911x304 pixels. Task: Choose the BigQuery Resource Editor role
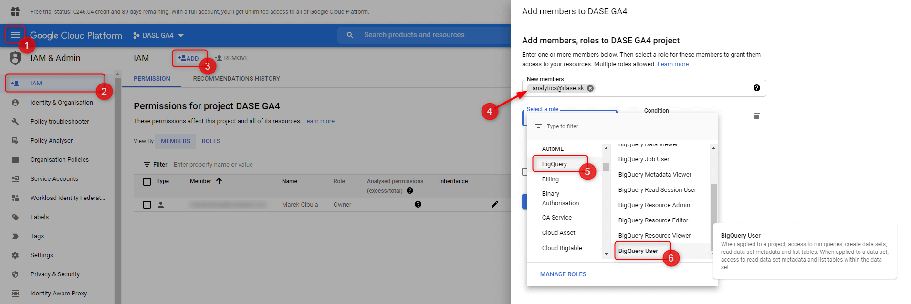click(653, 220)
